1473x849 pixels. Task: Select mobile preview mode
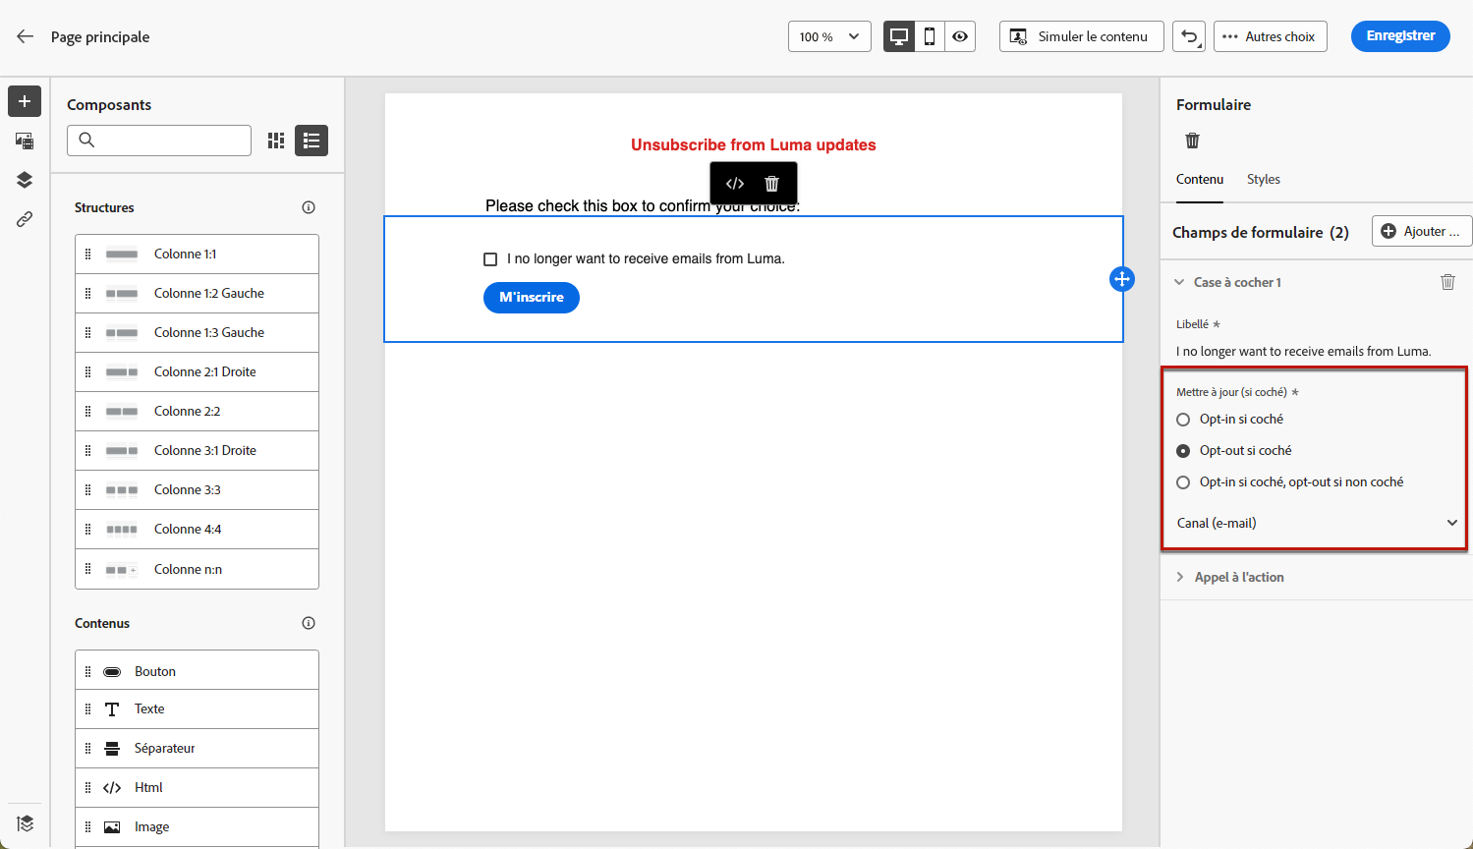coord(930,36)
